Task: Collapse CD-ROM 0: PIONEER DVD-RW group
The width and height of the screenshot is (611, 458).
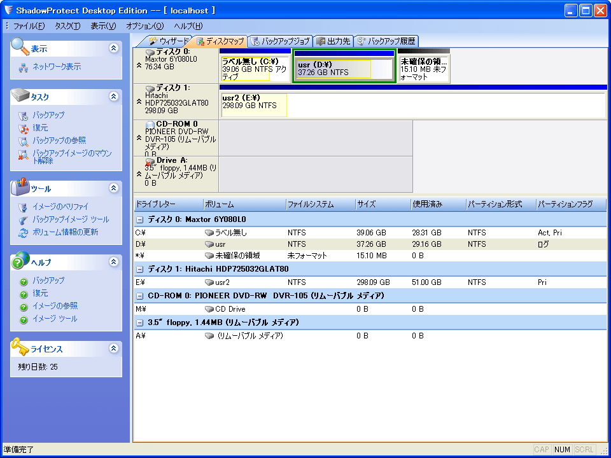Action: click(139, 296)
